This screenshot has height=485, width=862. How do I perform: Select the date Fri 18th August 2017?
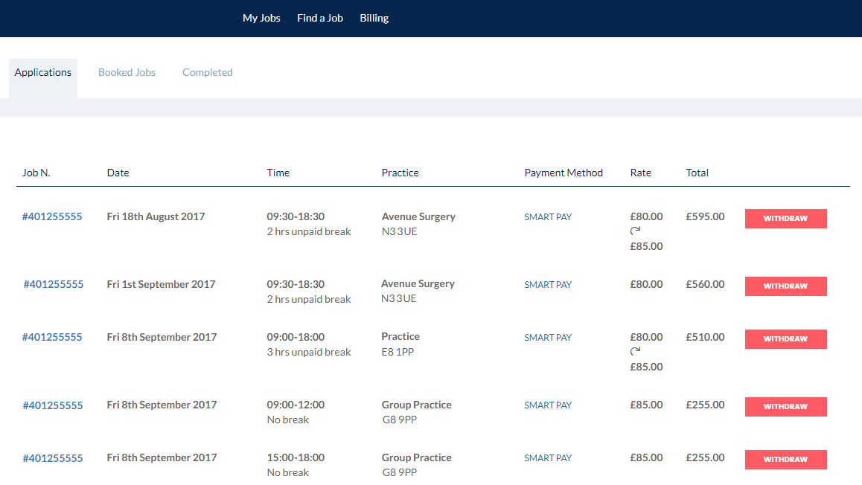click(156, 216)
